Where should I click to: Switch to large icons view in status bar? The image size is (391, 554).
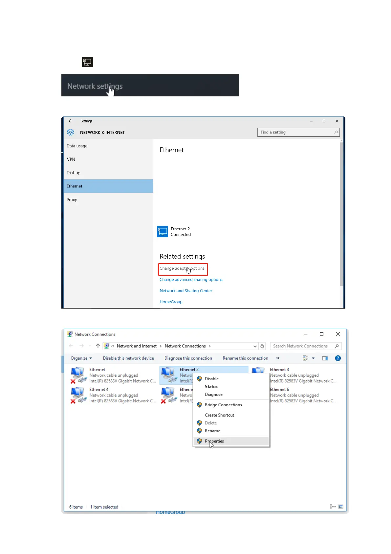[x=341, y=507]
